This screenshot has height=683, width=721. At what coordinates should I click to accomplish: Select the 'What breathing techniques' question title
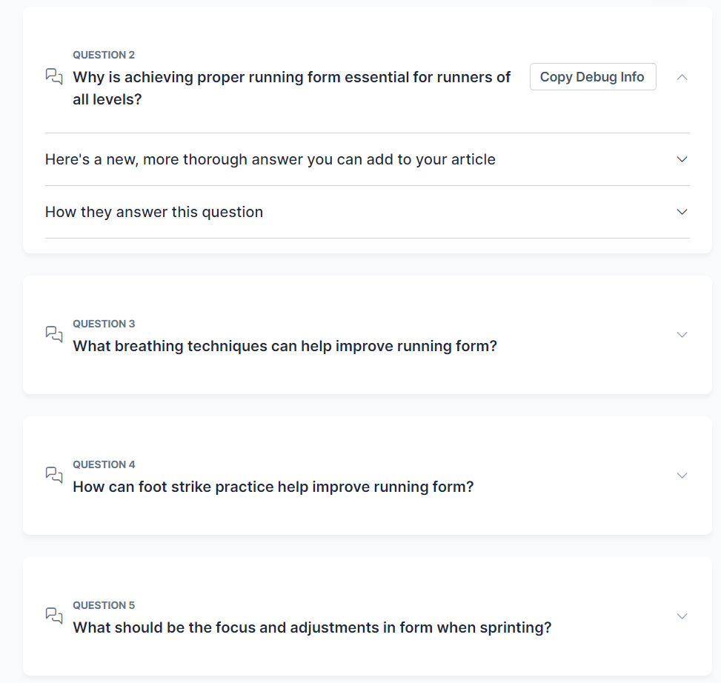click(285, 346)
